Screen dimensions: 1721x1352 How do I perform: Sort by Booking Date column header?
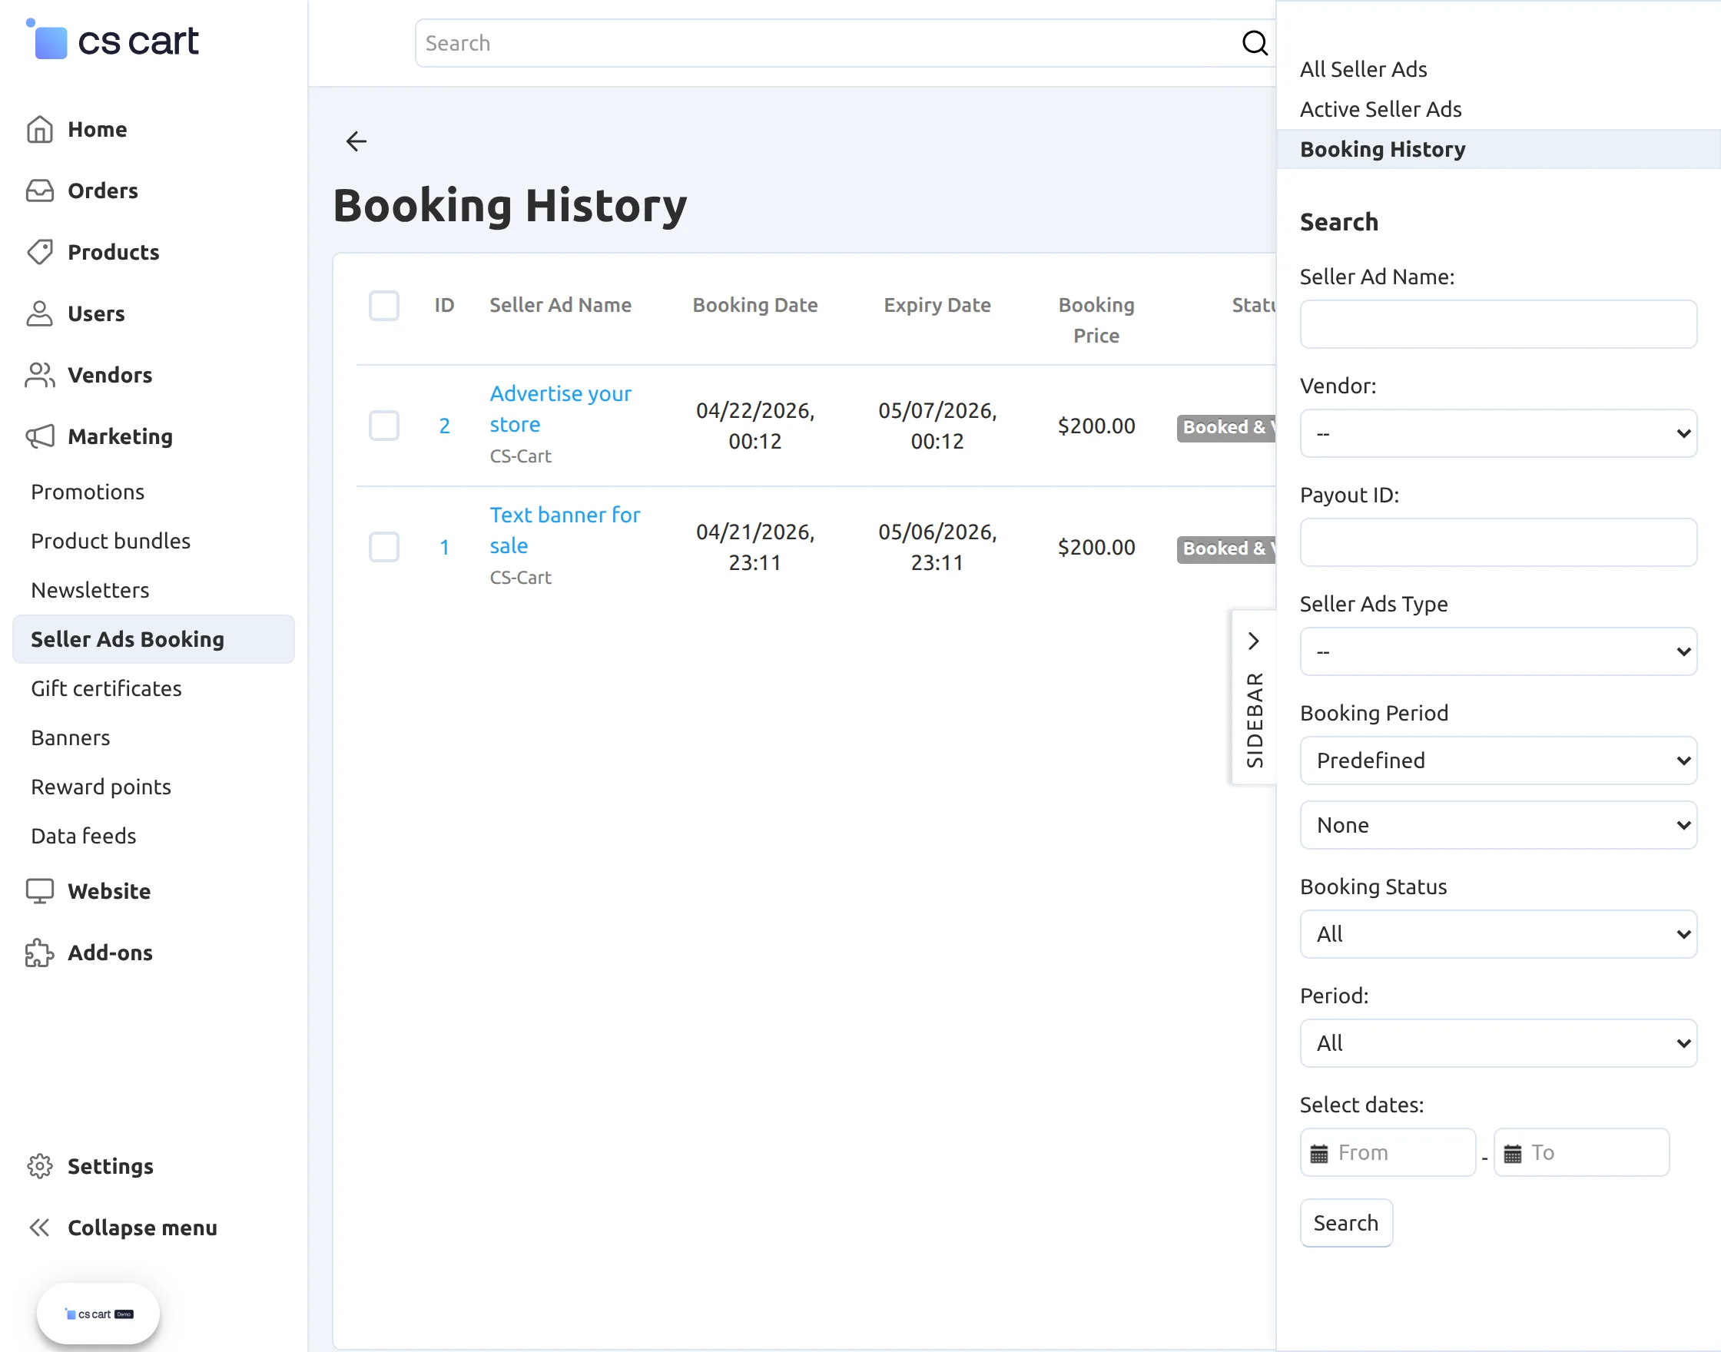[755, 306]
